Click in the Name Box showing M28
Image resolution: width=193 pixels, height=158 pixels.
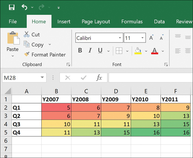21,77
